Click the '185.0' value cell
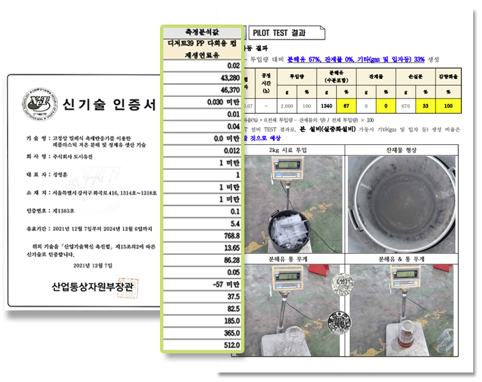 [202, 321]
